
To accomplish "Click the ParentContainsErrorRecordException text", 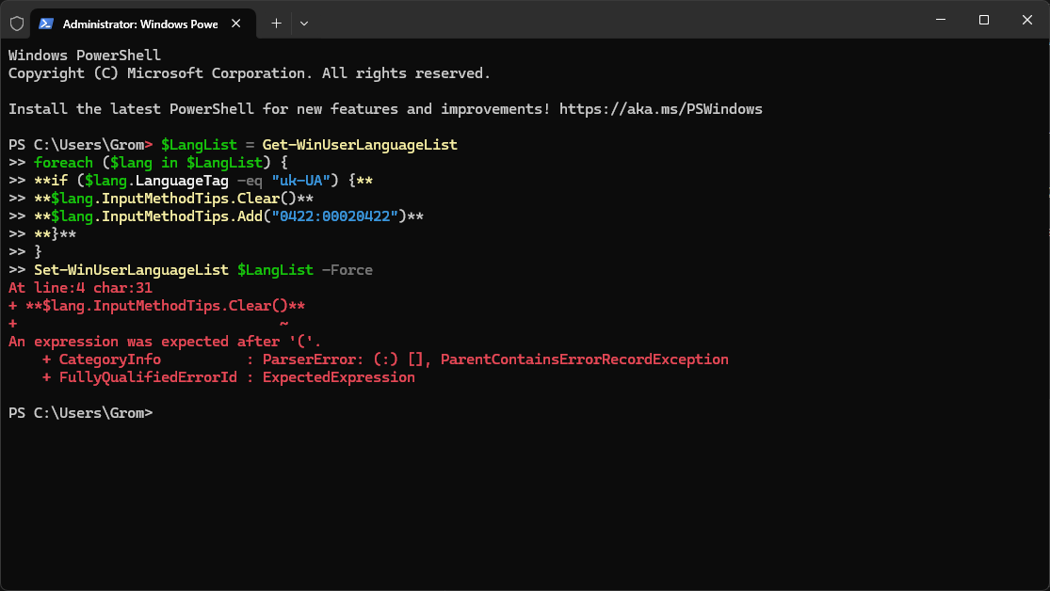I will pos(584,359).
